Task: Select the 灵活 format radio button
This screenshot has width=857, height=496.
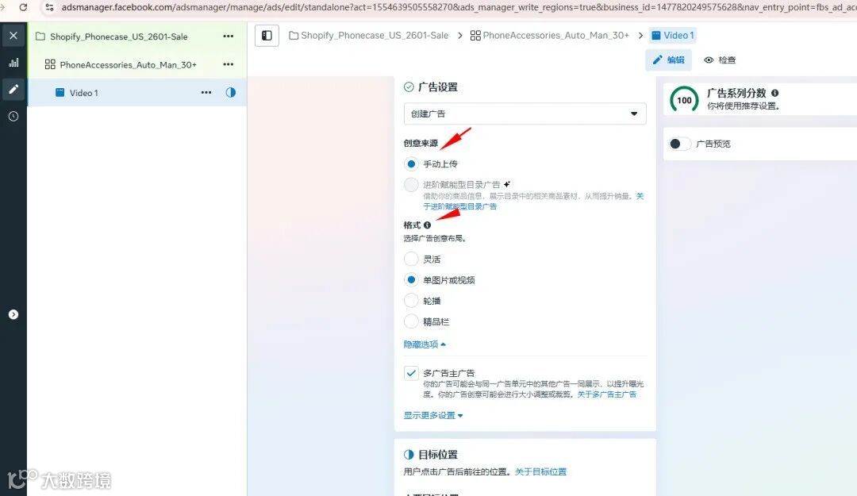Action: point(411,259)
